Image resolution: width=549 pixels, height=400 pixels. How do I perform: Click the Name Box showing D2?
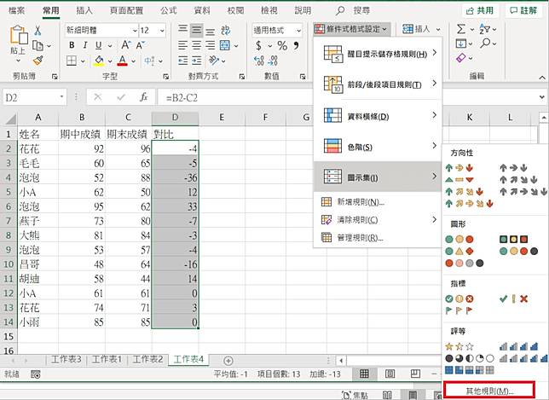point(34,97)
